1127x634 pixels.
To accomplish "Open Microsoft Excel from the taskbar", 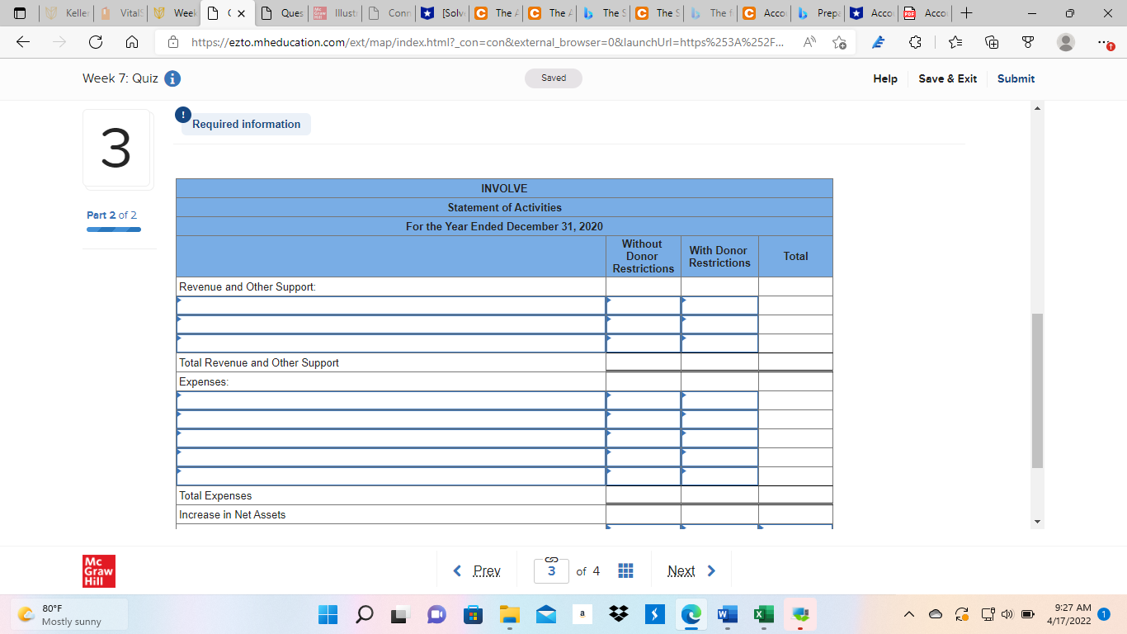I will tap(763, 615).
